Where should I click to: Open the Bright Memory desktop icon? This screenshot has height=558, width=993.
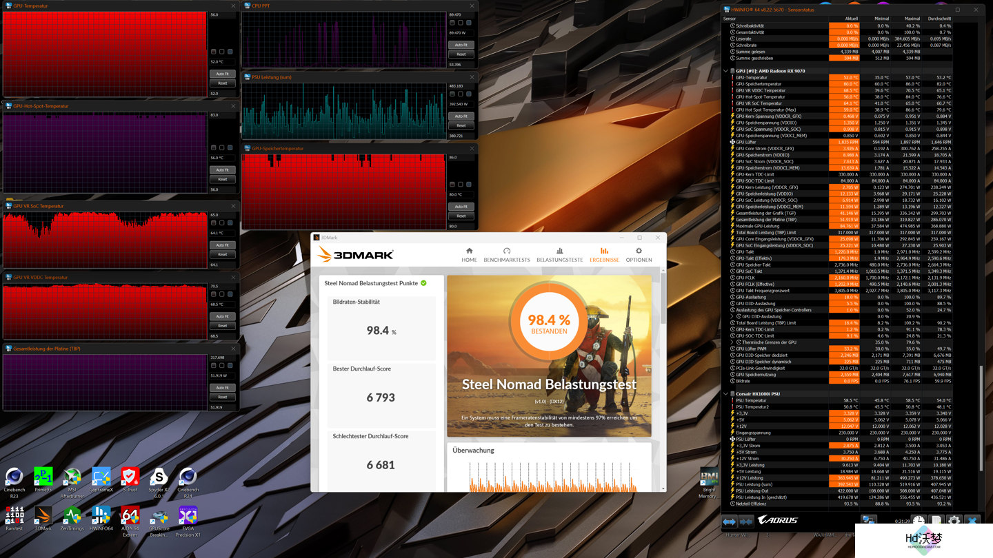coord(709,483)
